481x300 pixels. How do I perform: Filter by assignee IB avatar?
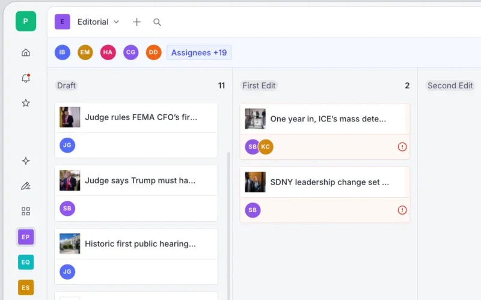tap(63, 52)
